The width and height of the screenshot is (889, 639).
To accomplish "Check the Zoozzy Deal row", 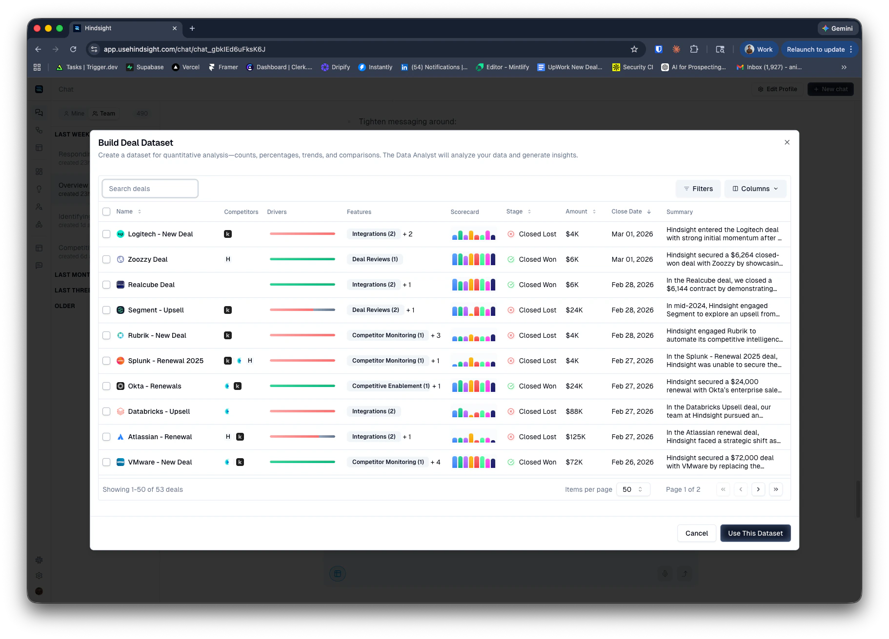I will tap(106, 259).
